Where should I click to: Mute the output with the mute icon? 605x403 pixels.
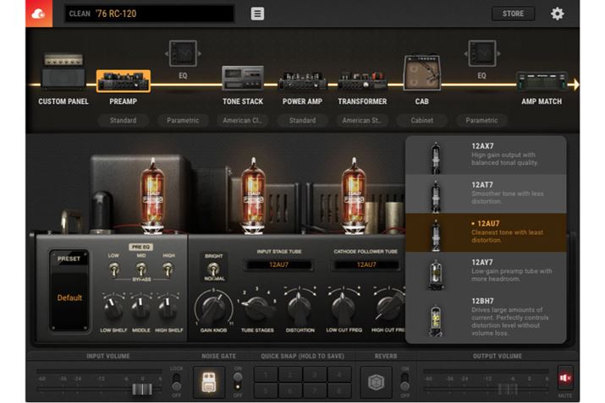point(565,377)
